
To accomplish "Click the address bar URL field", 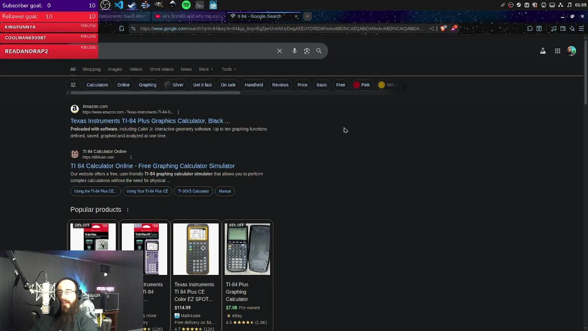I will point(281,29).
